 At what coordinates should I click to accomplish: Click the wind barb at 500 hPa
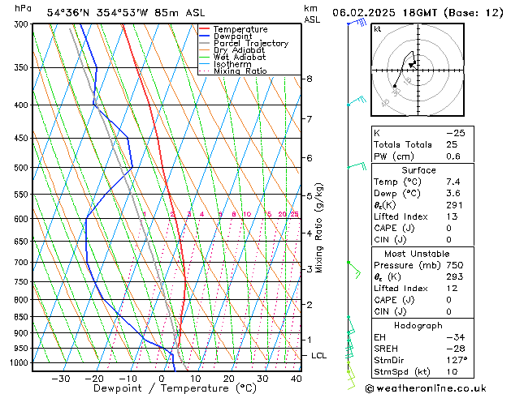pos(357,165)
